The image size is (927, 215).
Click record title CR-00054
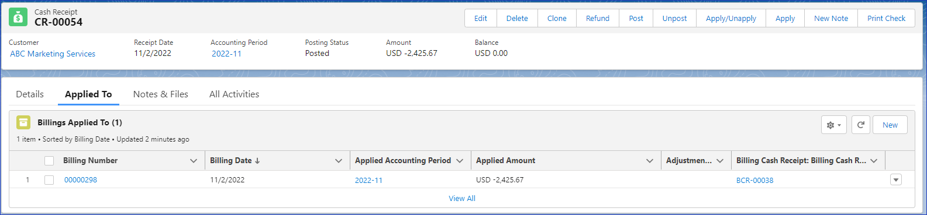pos(58,22)
